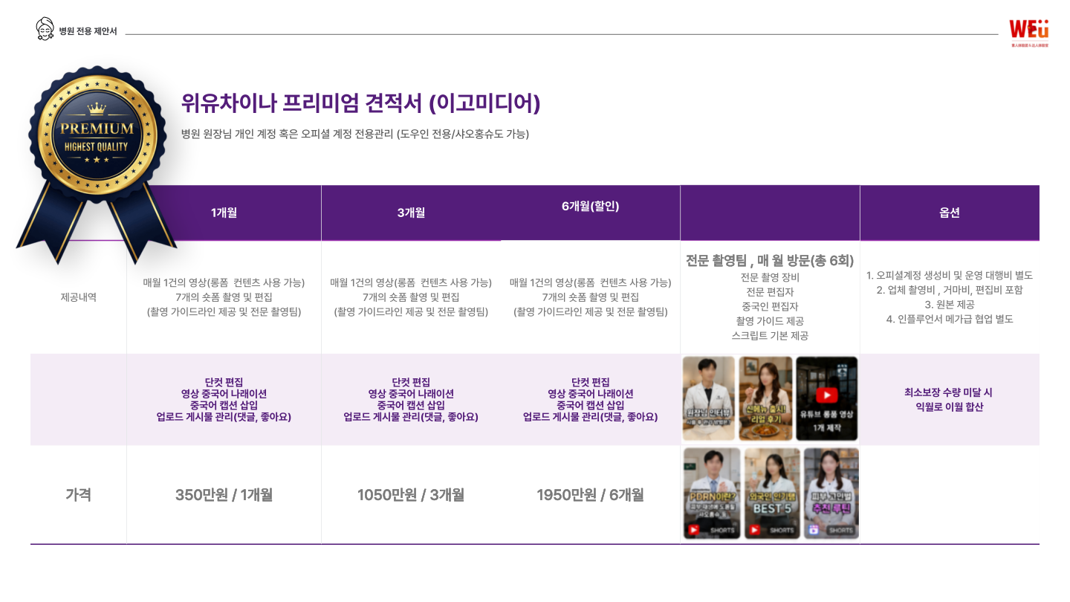The width and height of the screenshot is (1070, 602).
Task: Open the 피부 고민별 추천 루틴 thumbnail
Action: pyautogui.click(x=831, y=493)
